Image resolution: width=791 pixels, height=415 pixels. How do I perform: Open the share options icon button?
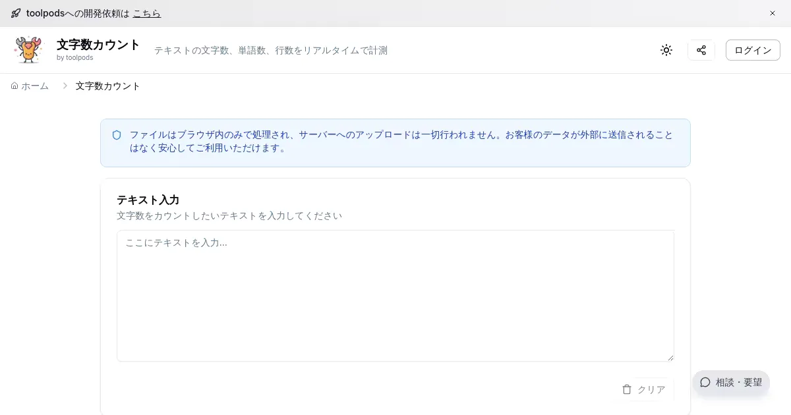(x=701, y=50)
